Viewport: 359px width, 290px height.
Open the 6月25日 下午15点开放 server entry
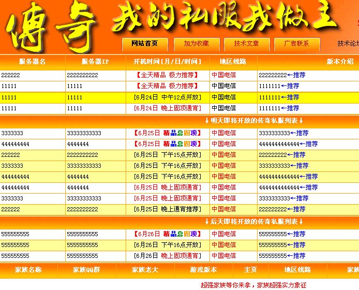coord(168,155)
